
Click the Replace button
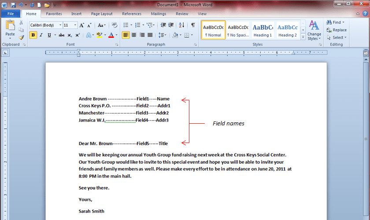(337, 30)
